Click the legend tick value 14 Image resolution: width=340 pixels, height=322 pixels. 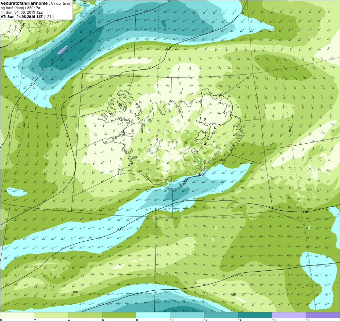pyautogui.click(x=240, y=320)
